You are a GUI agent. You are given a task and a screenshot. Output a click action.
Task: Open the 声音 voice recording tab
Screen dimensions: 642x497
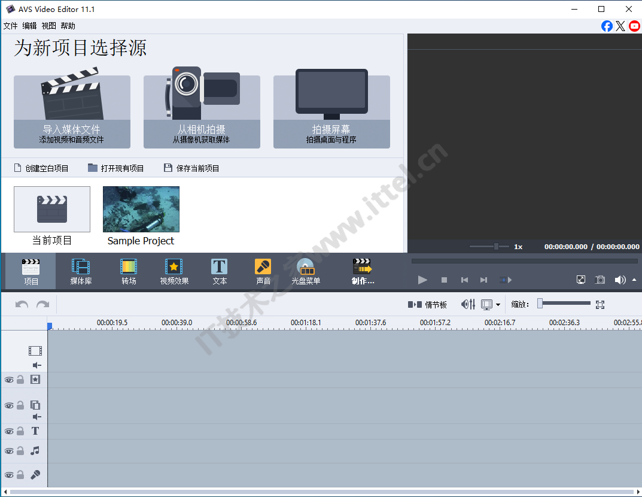[263, 271]
